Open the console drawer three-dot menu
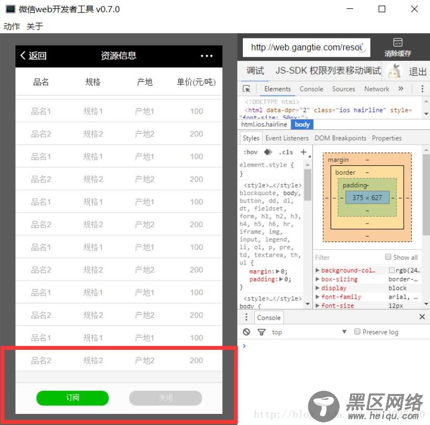The width and height of the screenshot is (430, 425). (246, 317)
